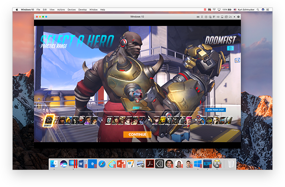Choose the purple Sombra hero portrait
Screen dimensions: 285x187
coord(88,120)
